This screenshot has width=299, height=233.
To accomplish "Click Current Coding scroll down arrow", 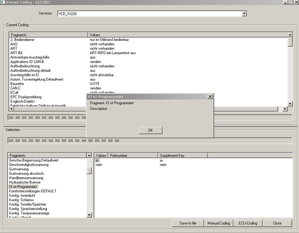I will [x=290, y=104].
